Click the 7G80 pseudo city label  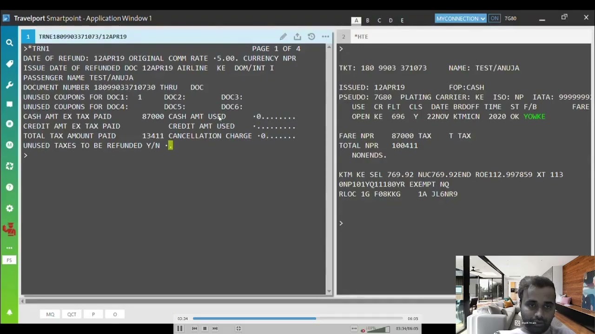point(510,19)
